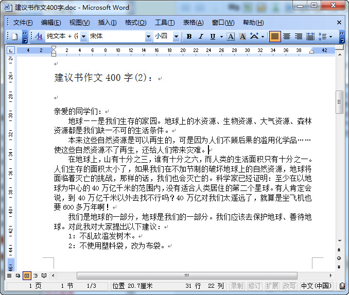Expand the Formatting toolbar options chevron

click(342, 37)
